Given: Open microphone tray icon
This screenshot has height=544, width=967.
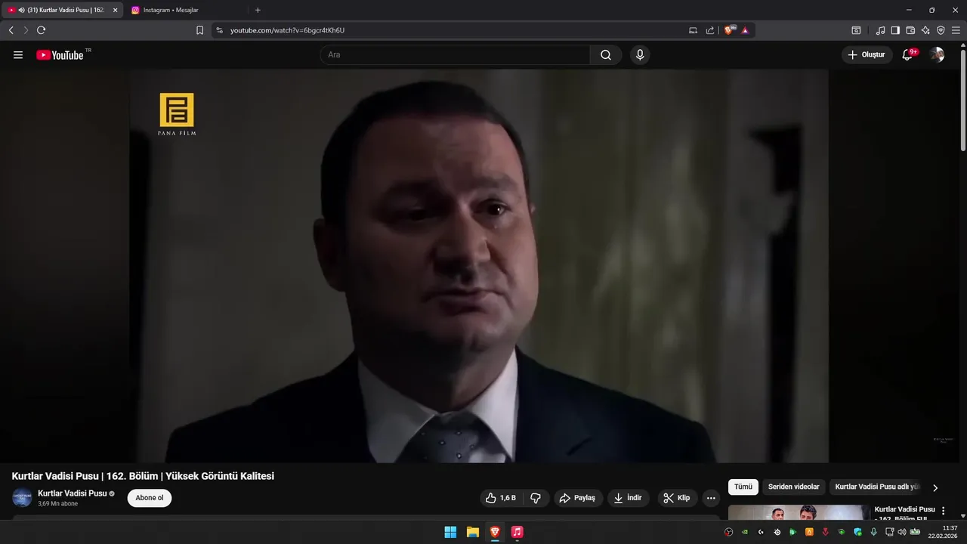Looking at the screenshot, I should tap(873, 532).
